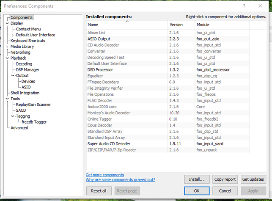This screenshot has width=272, height=201.
Task: Select Keyboard Shortcuts in the preferences tree
Action: 28,41
